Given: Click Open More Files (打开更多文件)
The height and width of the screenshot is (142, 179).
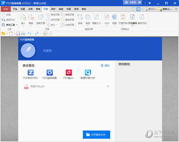Looking at the screenshot, I should click(x=96, y=135).
